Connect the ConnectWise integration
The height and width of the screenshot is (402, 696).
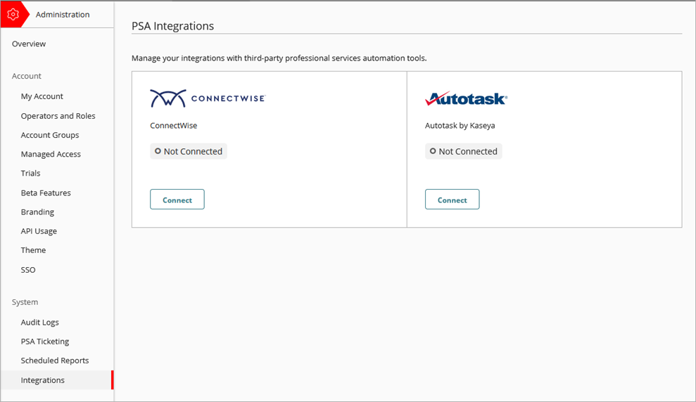177,200
